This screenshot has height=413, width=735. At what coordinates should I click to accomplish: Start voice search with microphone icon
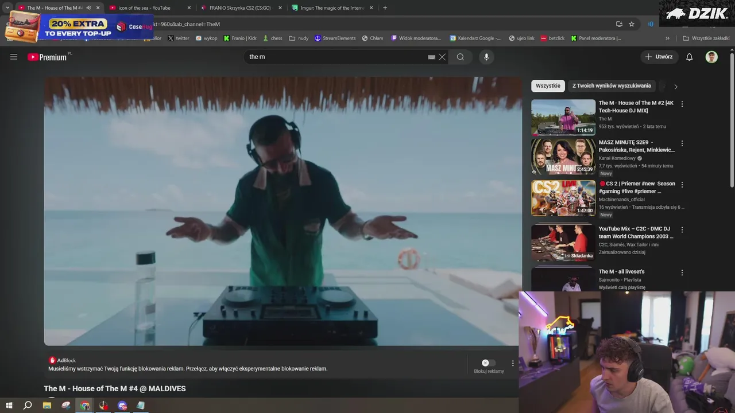pos(486,57)
